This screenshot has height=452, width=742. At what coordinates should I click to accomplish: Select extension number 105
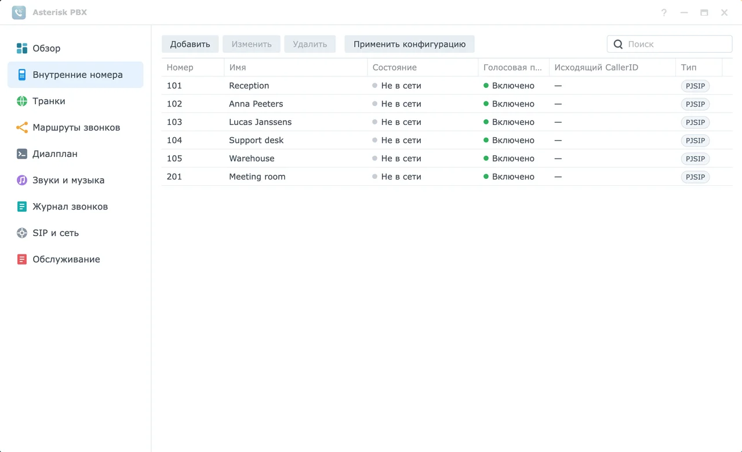[x=174, y=159]
